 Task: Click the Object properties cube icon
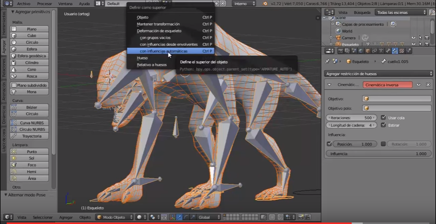pos(367,51)
